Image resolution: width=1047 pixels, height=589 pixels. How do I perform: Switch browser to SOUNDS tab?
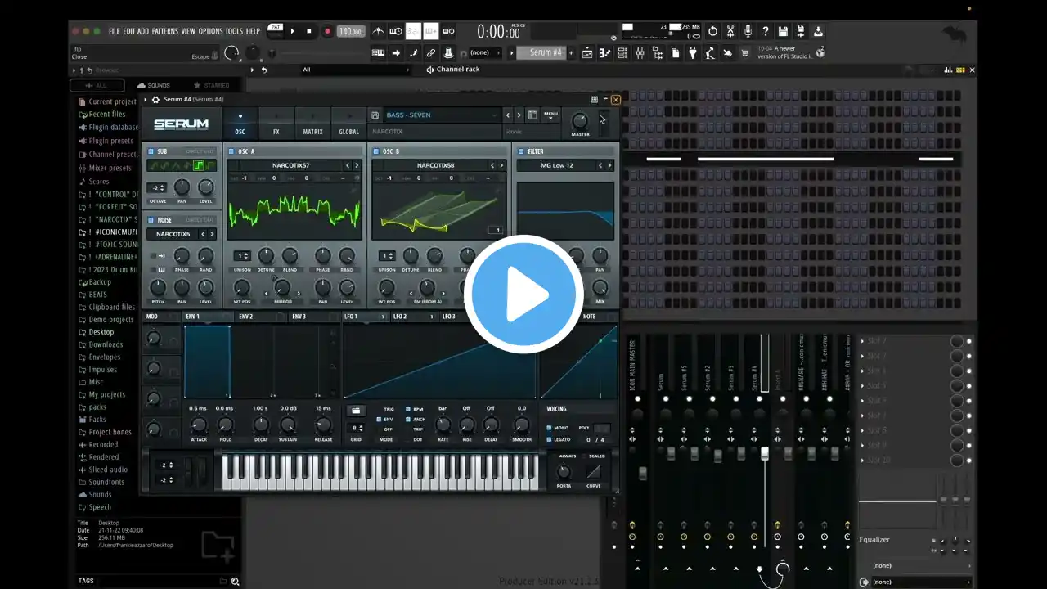tap(154, 85)
